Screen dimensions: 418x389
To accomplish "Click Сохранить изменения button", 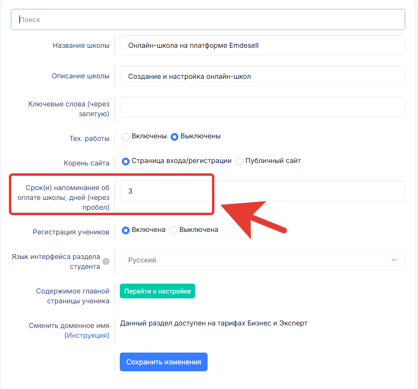I will click(x=164, y=362).
